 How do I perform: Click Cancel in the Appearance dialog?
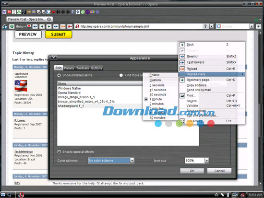[219, 171]
